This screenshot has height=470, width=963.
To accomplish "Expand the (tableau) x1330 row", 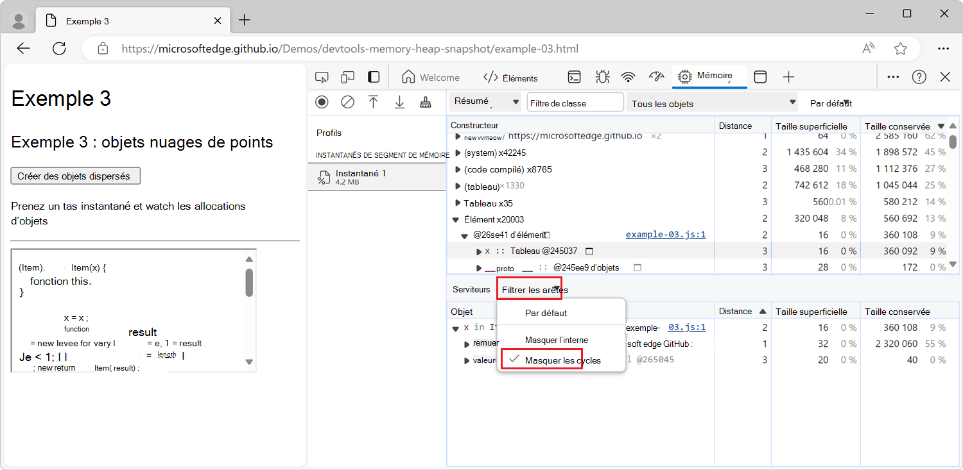I will (x=458, y=186).
